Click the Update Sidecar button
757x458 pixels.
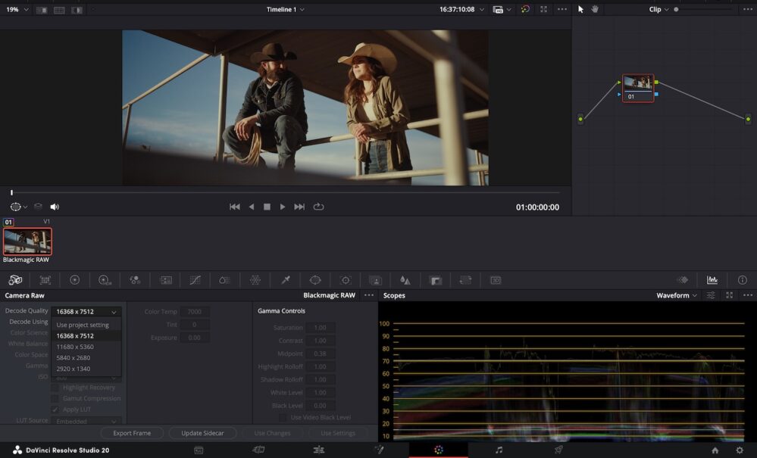[x=202, y=433]
